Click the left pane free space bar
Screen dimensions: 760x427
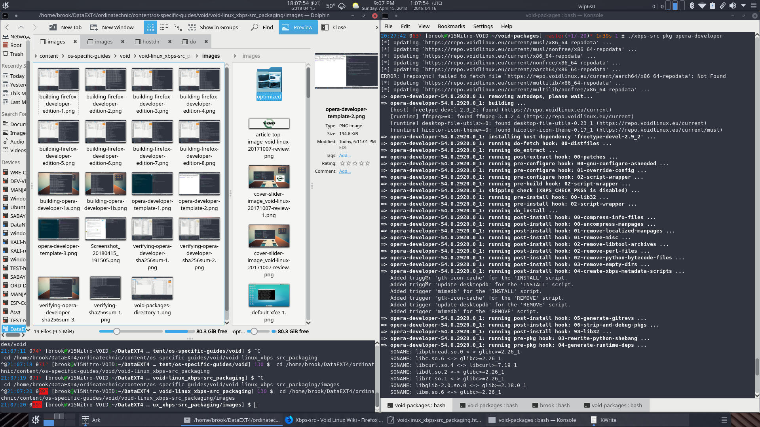(x=180, y=331)
